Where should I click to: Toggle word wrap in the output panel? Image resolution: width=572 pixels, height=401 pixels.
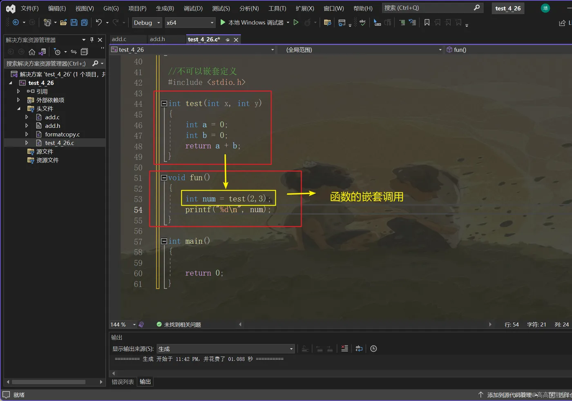coord(359,348)
